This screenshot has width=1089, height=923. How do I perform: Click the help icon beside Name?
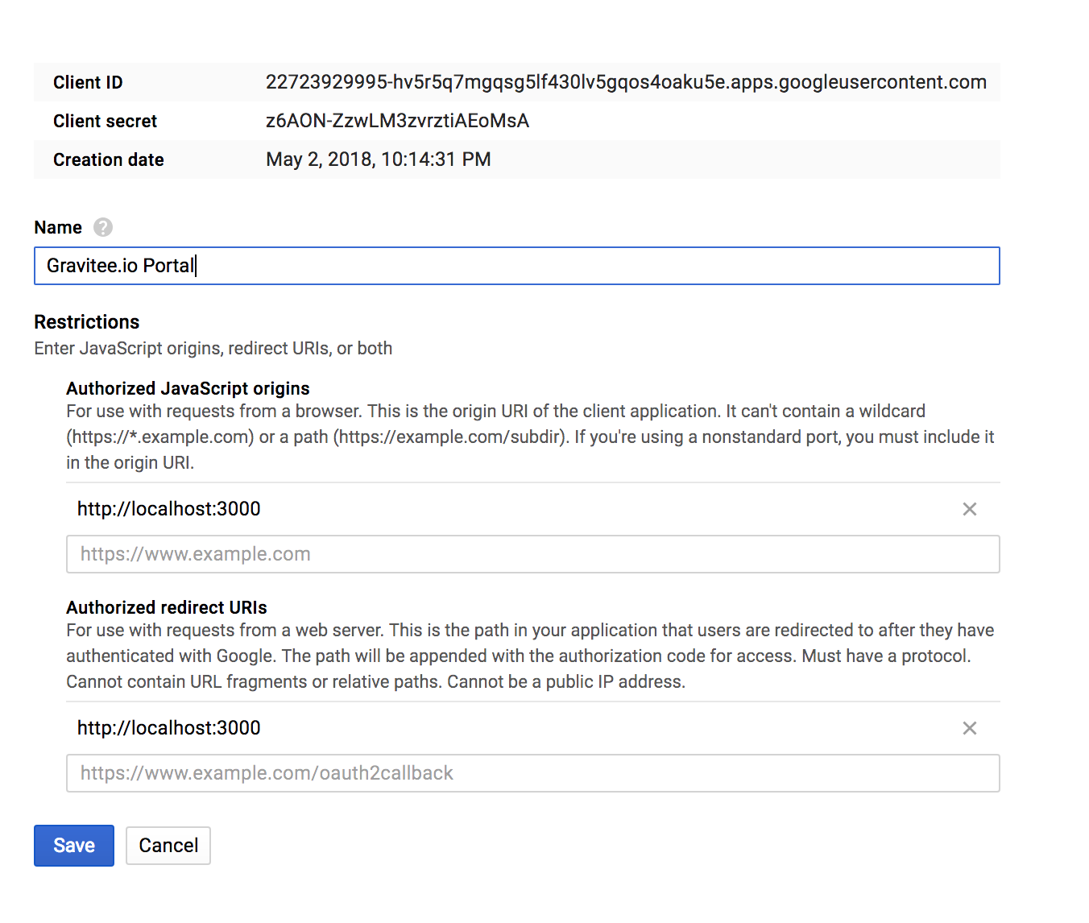click(x=103, y=227)
